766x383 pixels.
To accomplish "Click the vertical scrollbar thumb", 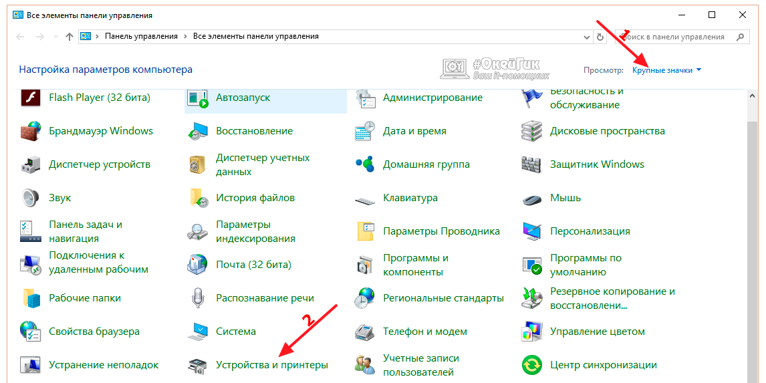I will click(753, 251).
